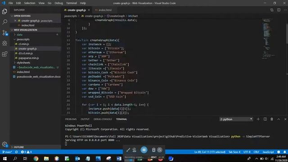Pause the screen recording
Viewport: 288px width, 162px height.
click(x=144, y=150)
